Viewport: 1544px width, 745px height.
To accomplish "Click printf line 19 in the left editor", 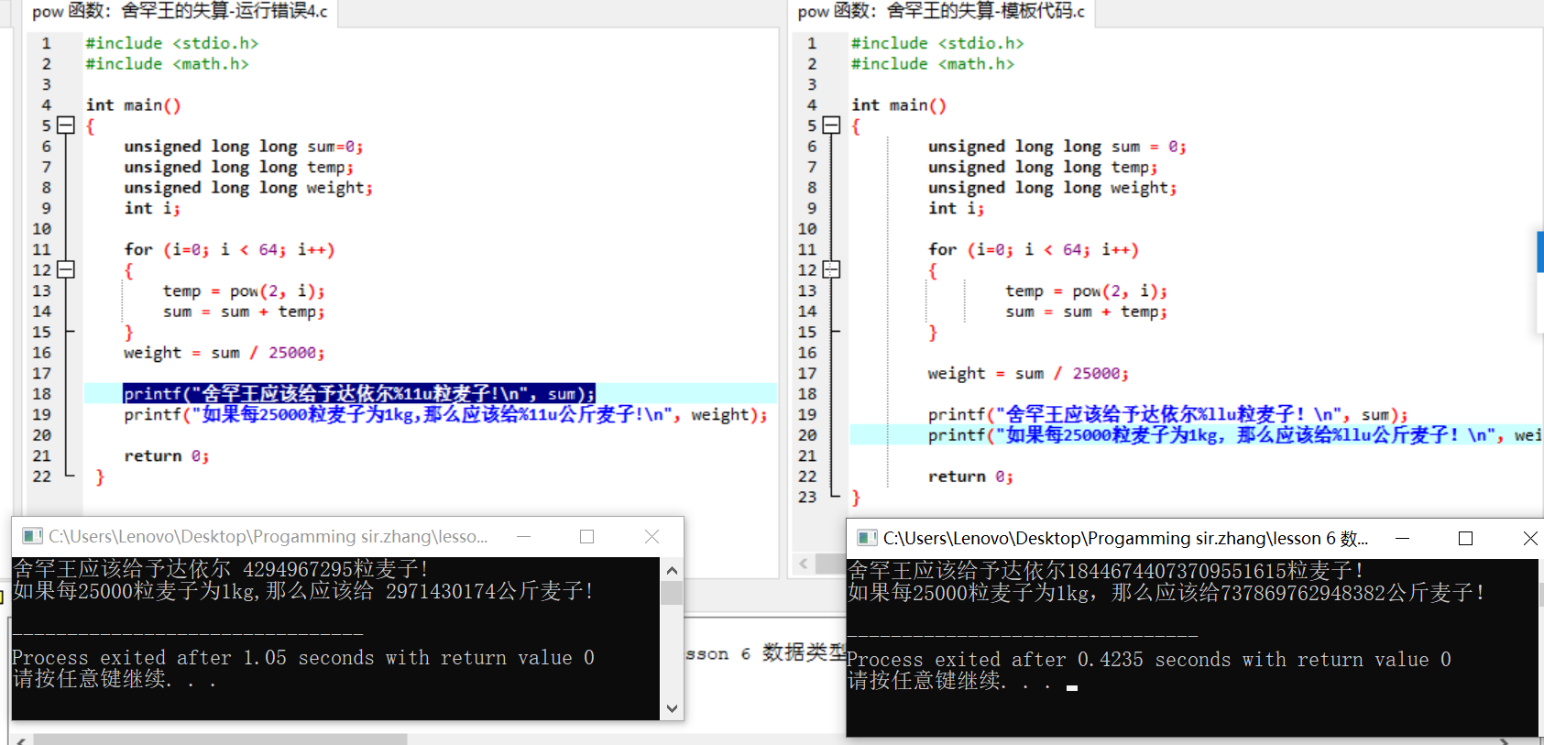I will (x=446, y=414).
